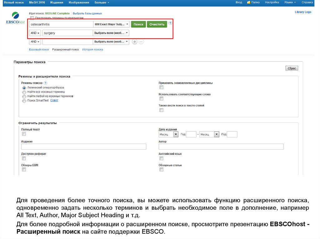Screen dimensions: 320x239
Task: Select Расширенный поиск label
Action: coord(66,50)
